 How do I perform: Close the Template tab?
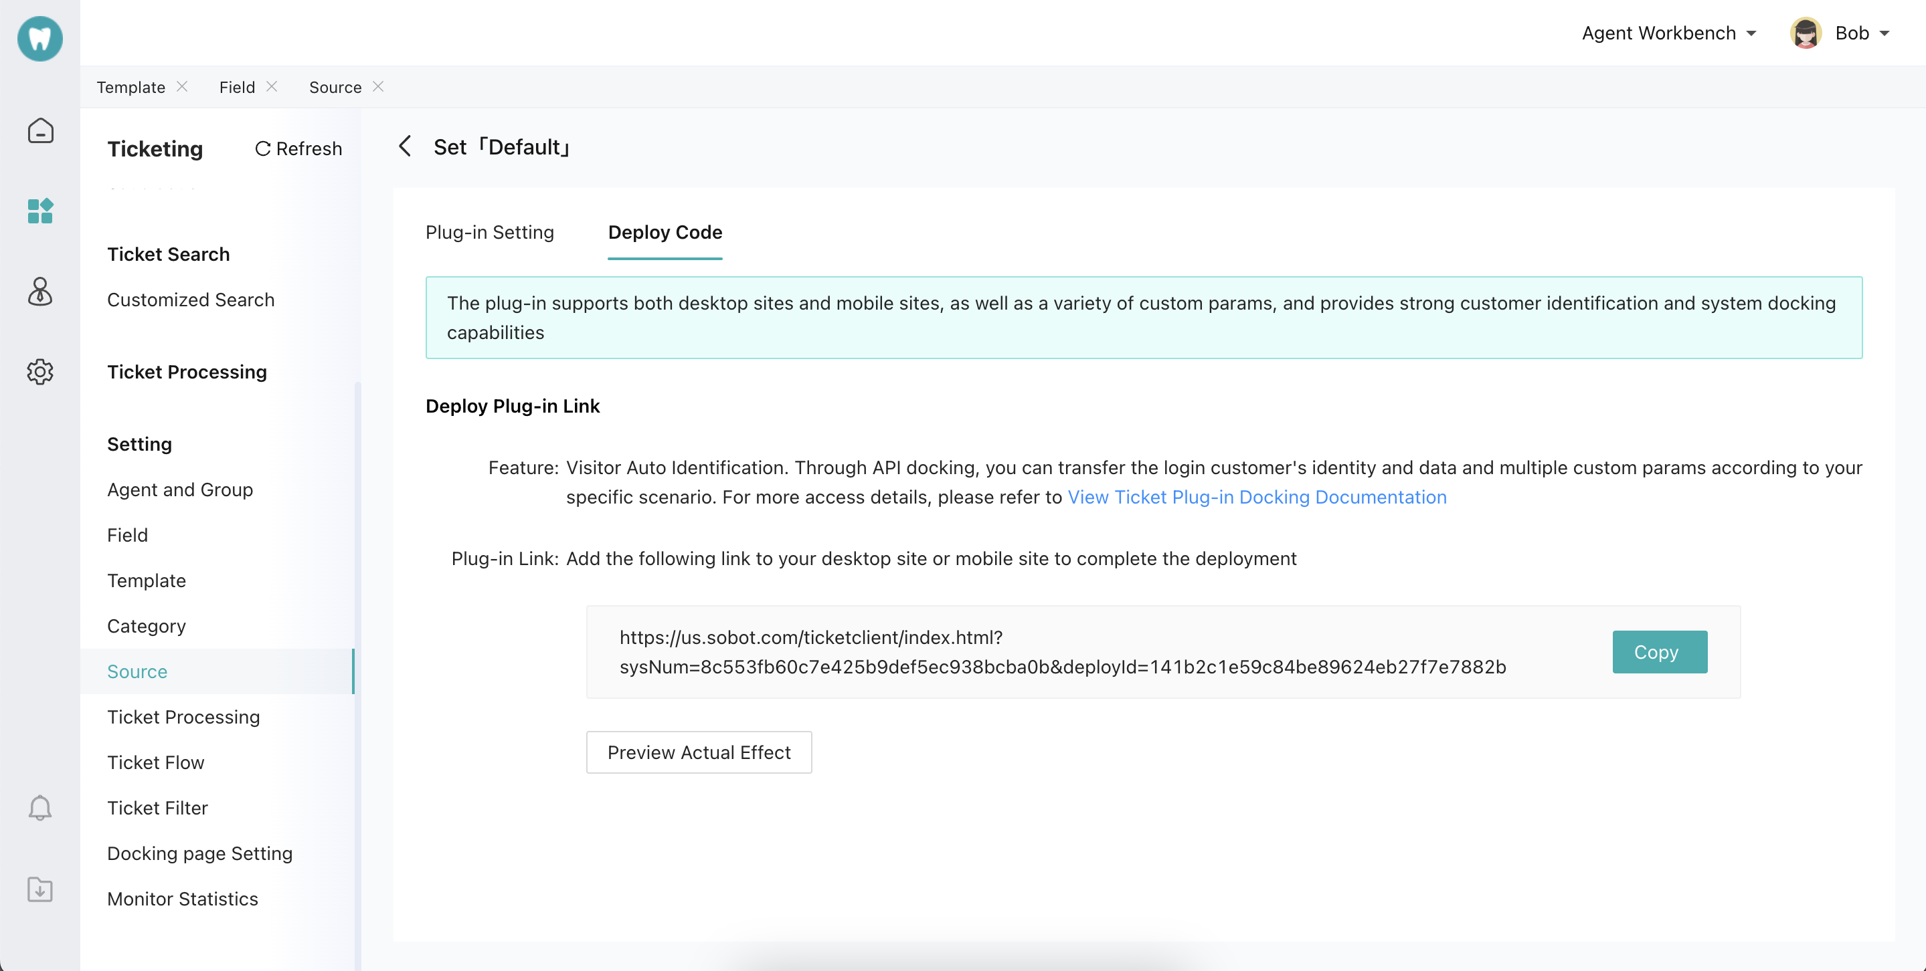[181, 87]
